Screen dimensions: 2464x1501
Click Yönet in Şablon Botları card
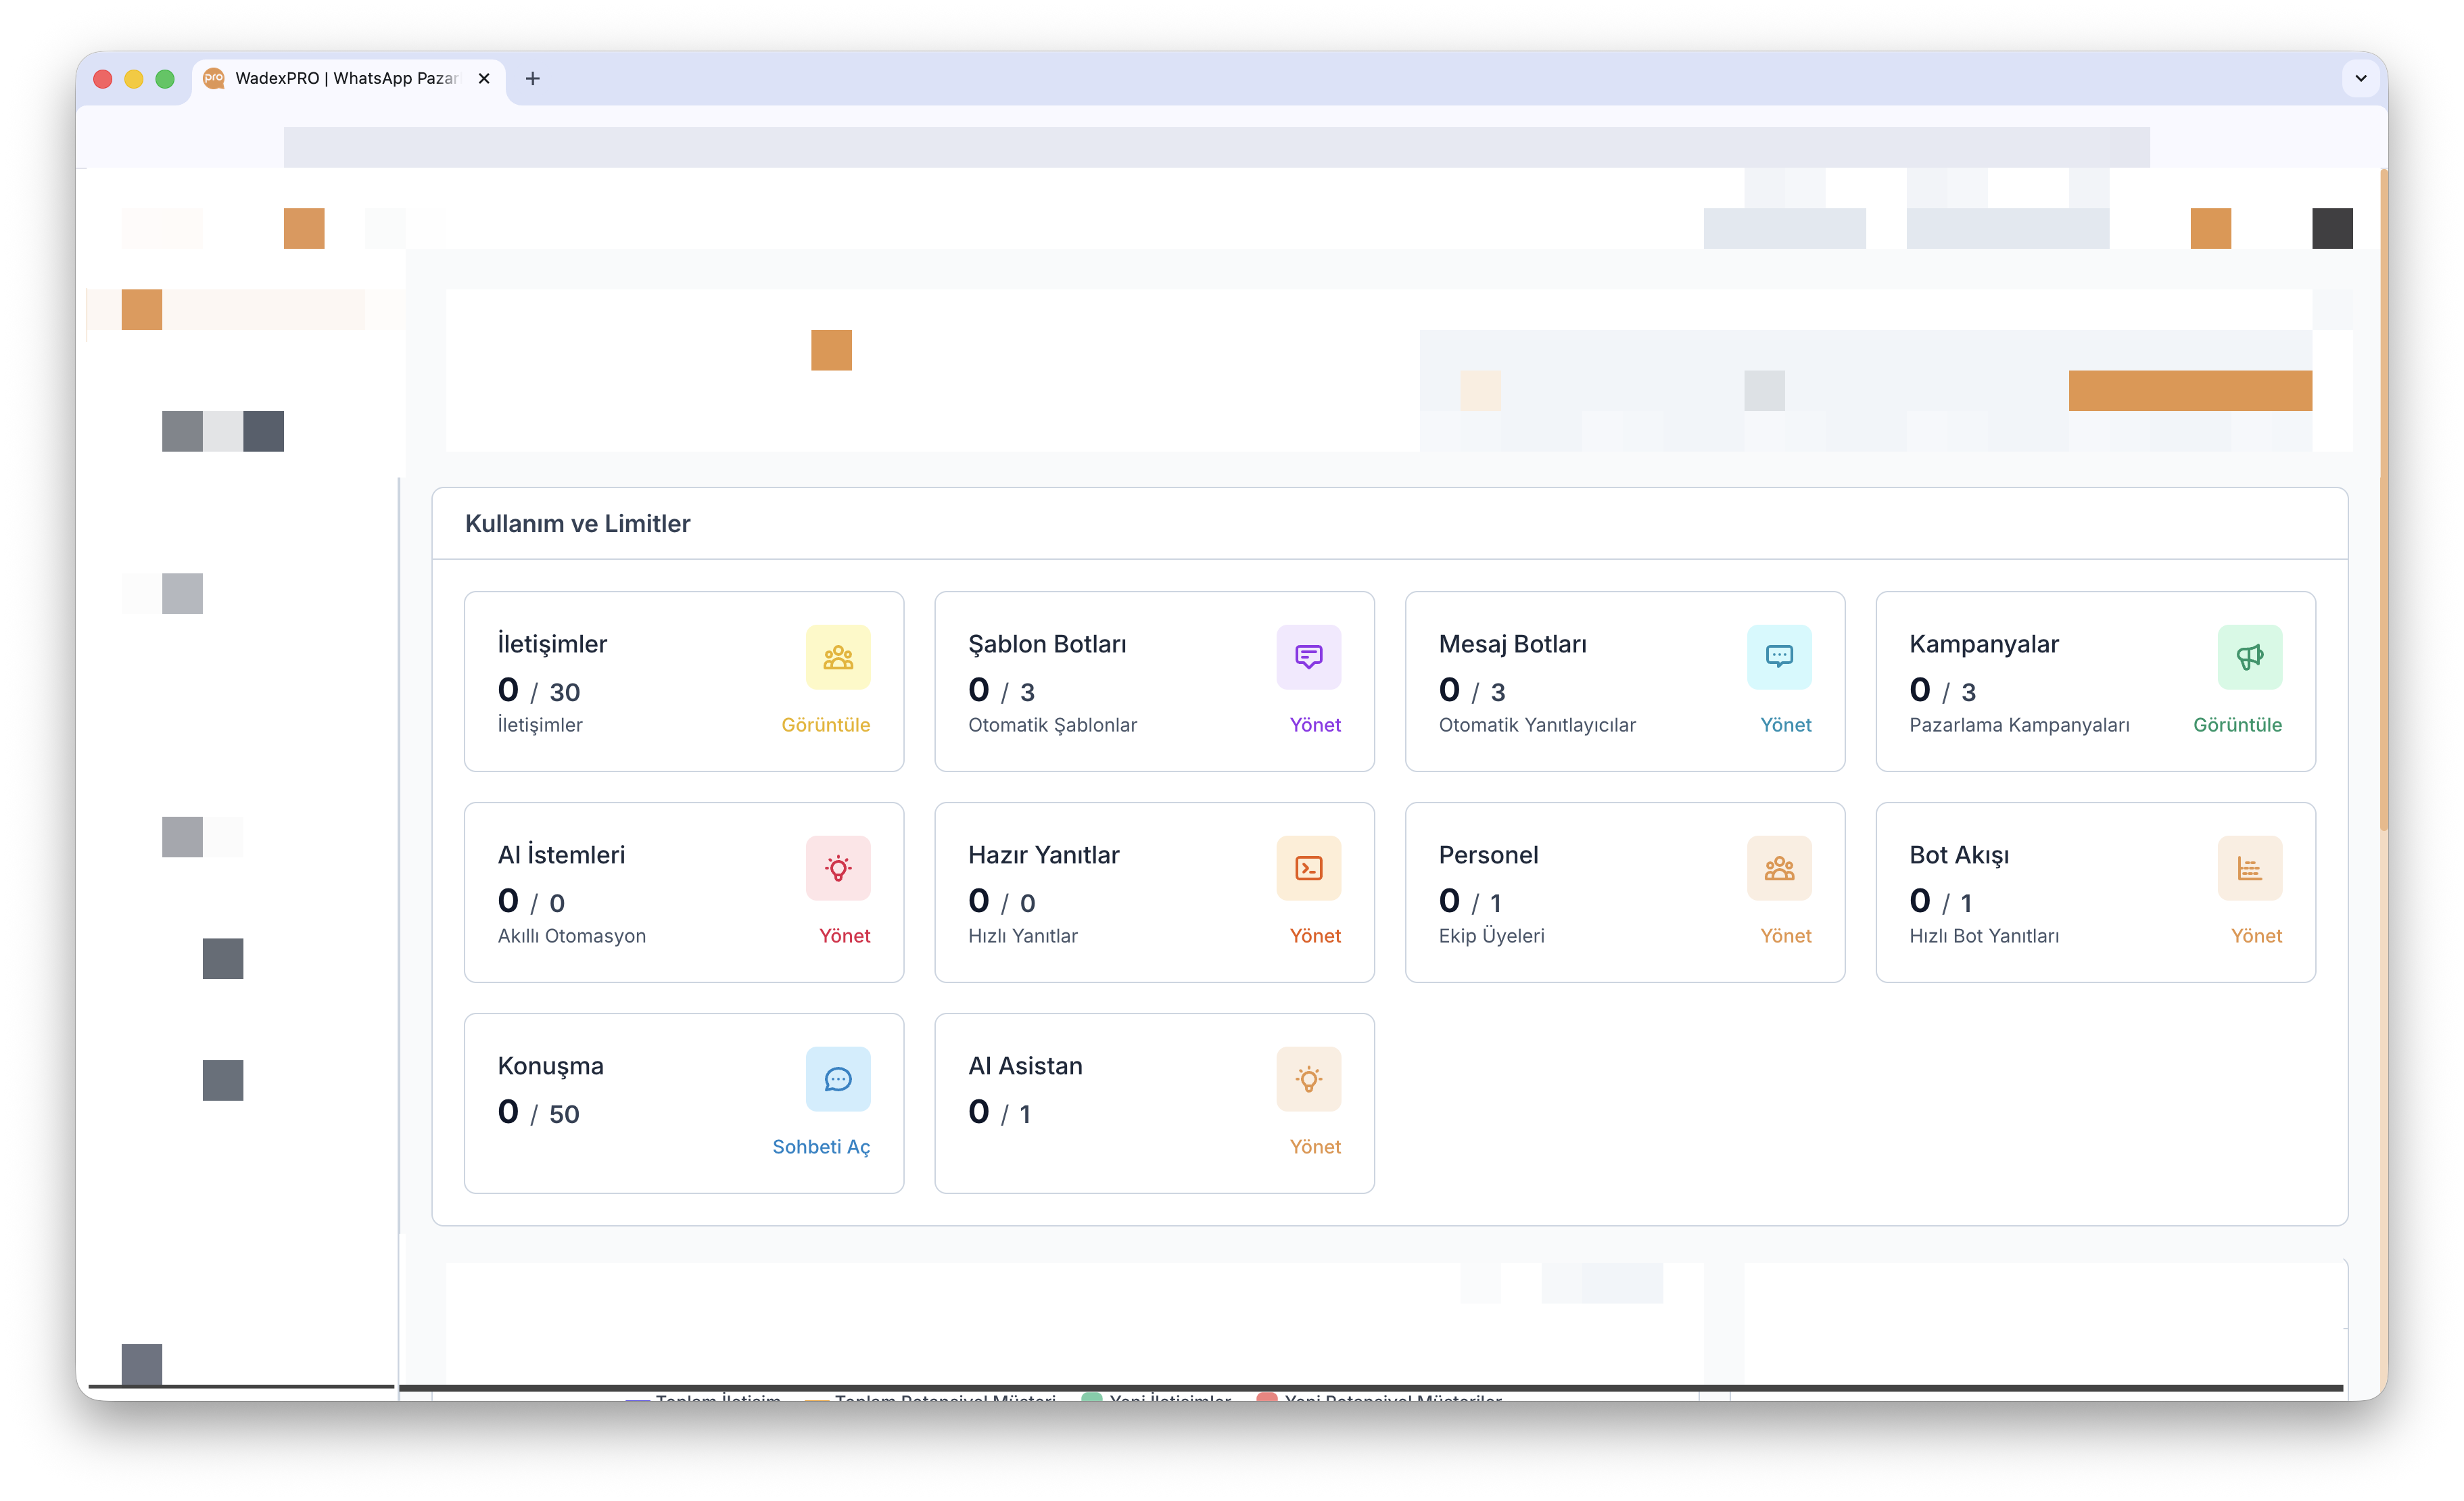[1314, 725]
